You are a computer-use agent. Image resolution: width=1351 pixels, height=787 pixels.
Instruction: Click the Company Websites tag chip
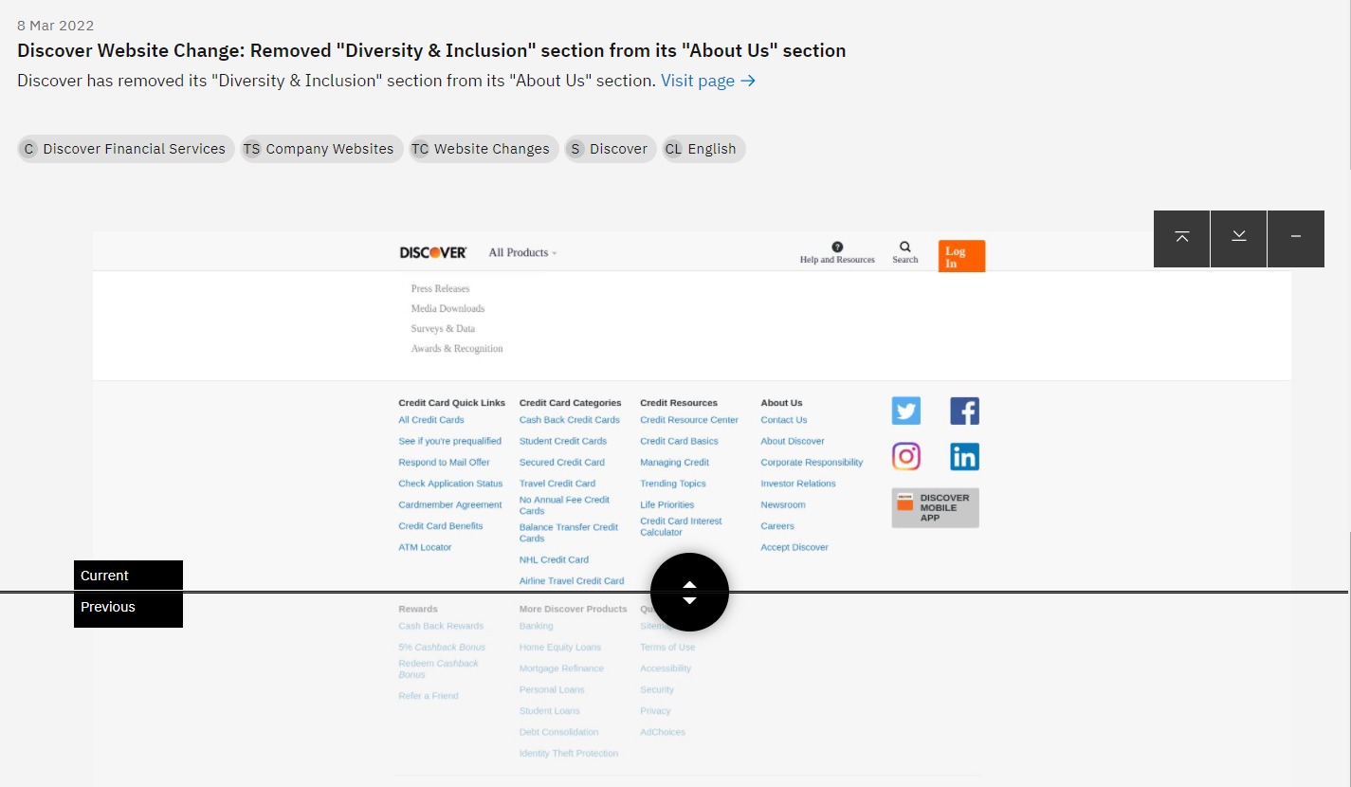(x=320, y=149)
